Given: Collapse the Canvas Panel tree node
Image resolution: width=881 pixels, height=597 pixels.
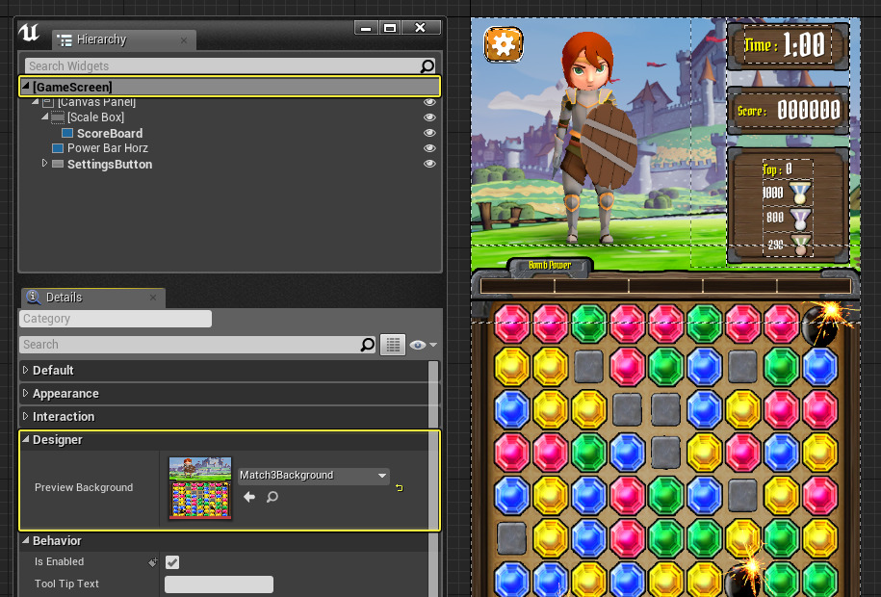Looking at the screenshot, I should pos(36,102).
